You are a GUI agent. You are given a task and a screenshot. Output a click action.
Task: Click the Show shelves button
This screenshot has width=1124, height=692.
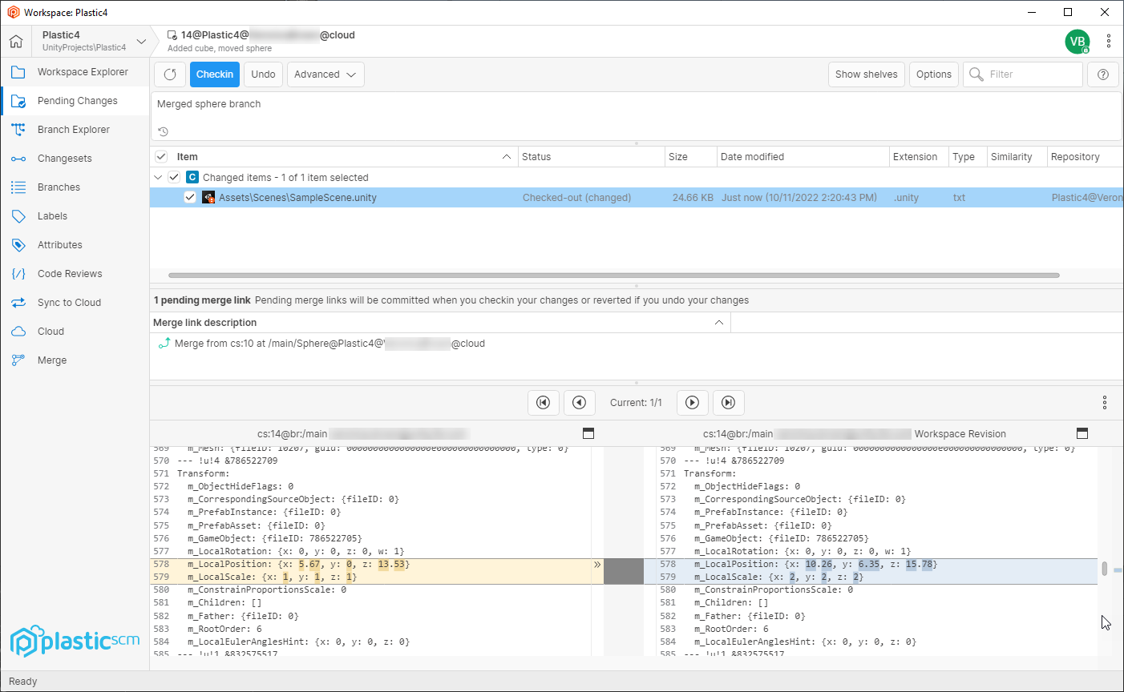866,74
